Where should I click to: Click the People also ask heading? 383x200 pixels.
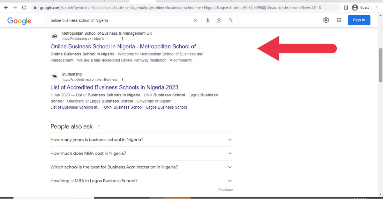point(71,126)
